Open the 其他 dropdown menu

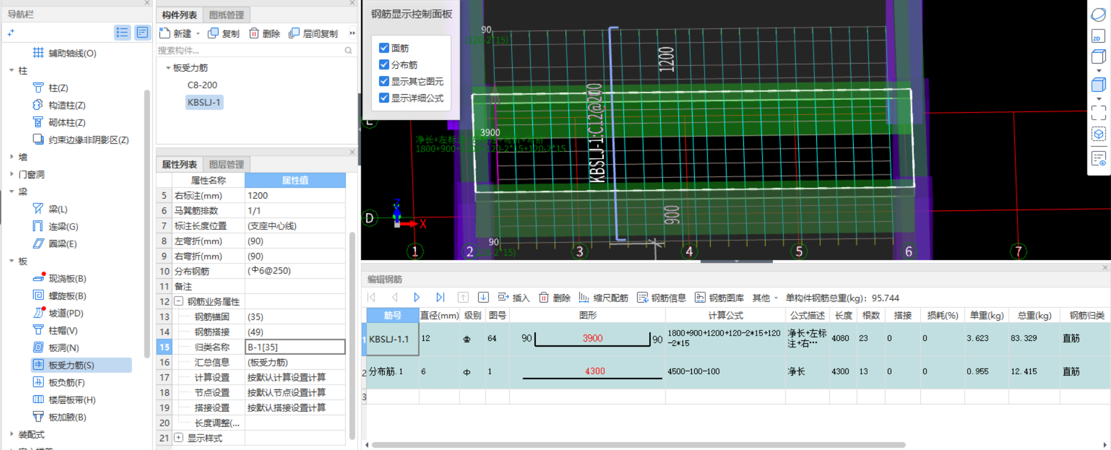[x=765, y=298]
